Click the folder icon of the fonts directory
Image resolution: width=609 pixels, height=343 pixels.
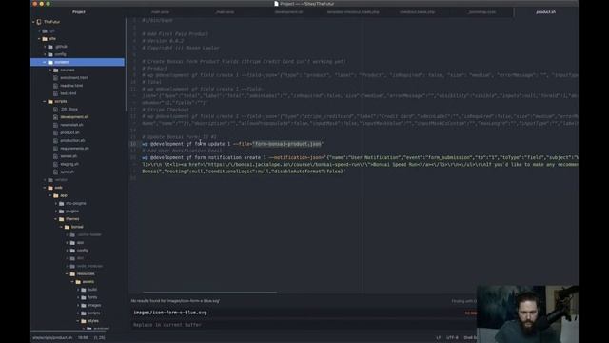84,297
